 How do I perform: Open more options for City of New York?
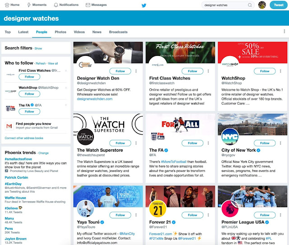point(280,143)
